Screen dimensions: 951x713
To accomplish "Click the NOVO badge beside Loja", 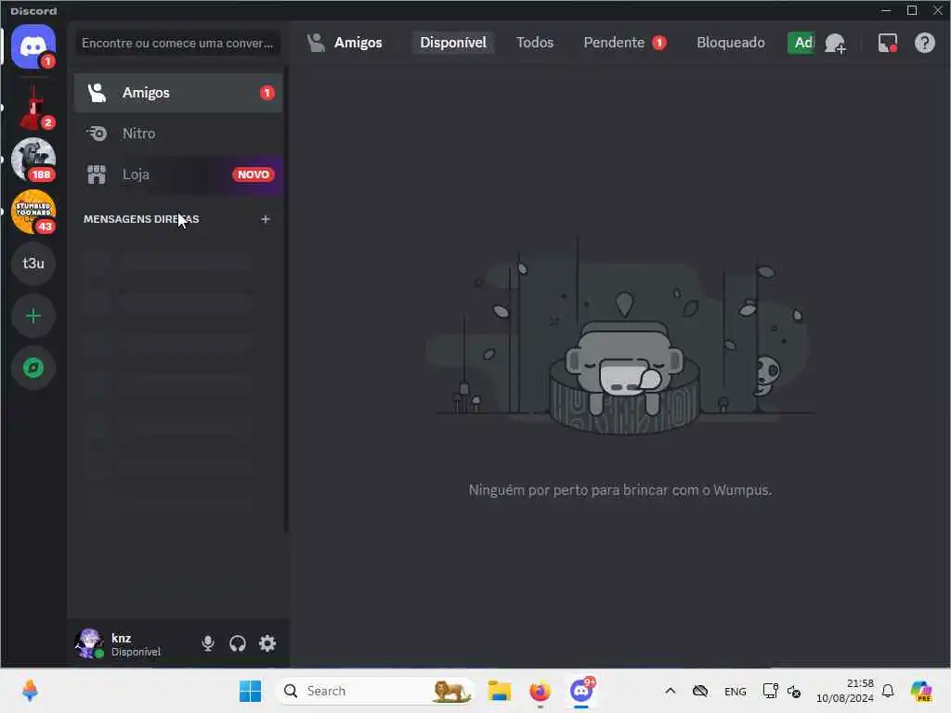I will click(253, 175).
